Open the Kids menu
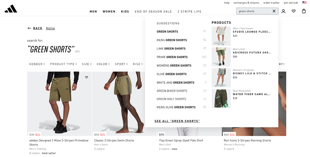310x157 pixels. (125, 11)
